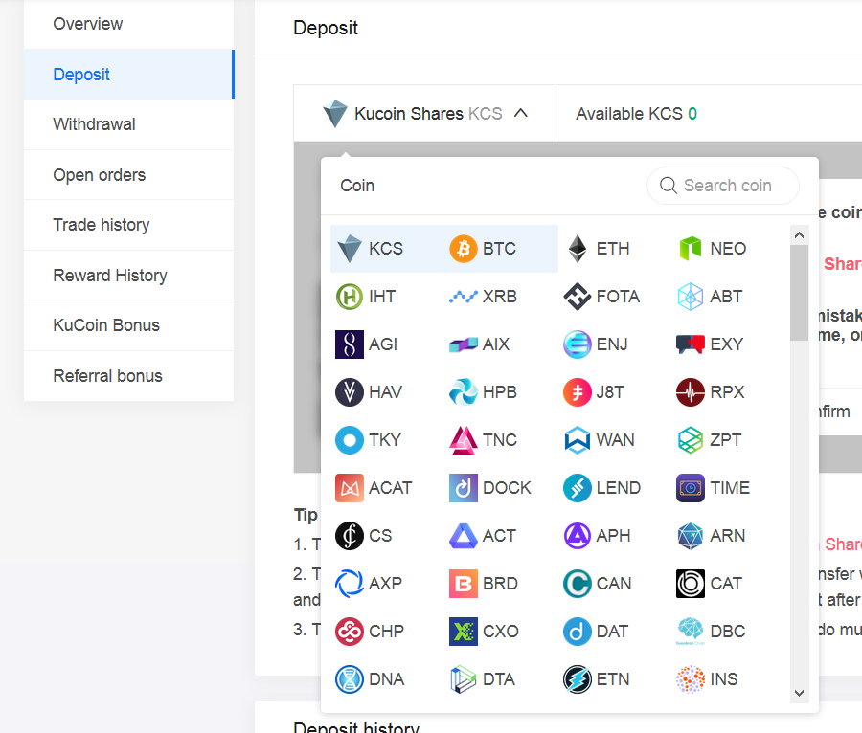Choose the ETH Ethereum diamond icon
Viewport: 862px width, 733px height.
(x=578, y=249)
